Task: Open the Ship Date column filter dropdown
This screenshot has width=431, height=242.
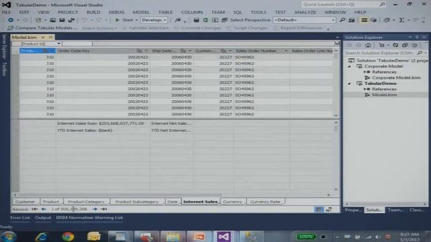Action: (x=190, y=51)
